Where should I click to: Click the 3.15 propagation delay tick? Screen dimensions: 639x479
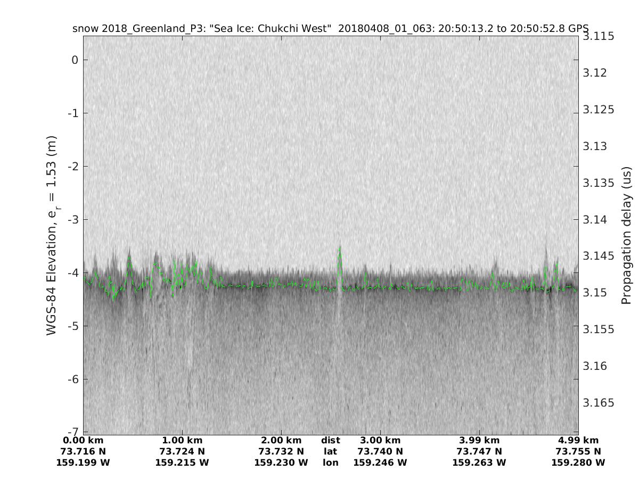tap(595, 293)
